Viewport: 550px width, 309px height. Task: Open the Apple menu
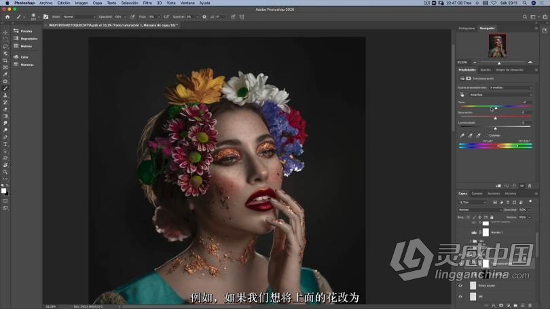click(x=7, y=3)
